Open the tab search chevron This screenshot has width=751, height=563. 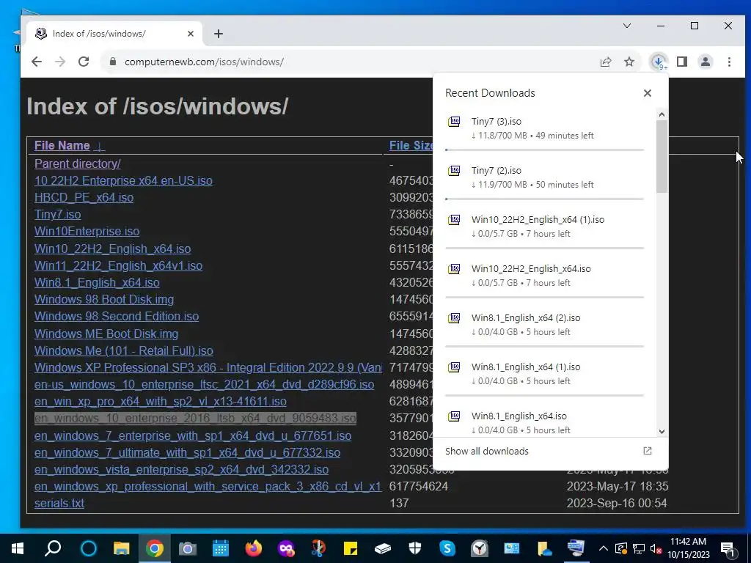(x=627, y=26)
